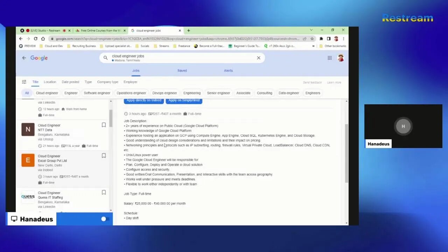Click Google Jobs back arrow

click(24, 58)
